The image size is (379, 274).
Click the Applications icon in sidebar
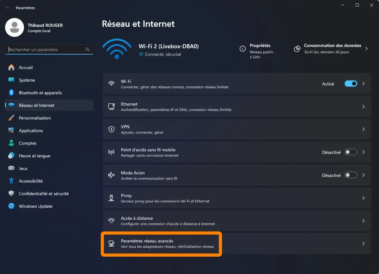coord(11,130)
